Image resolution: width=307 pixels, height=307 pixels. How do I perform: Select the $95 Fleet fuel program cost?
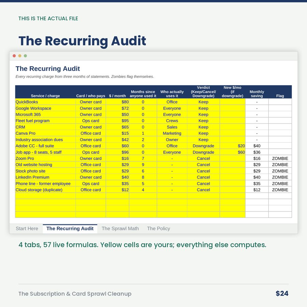tap(117, 121)
